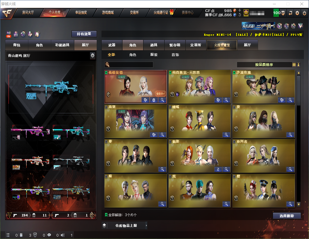Click the character list scrollbar thumb
Image resolution: width=309 pixels, height=239 pixels.
tap(298, 90)
